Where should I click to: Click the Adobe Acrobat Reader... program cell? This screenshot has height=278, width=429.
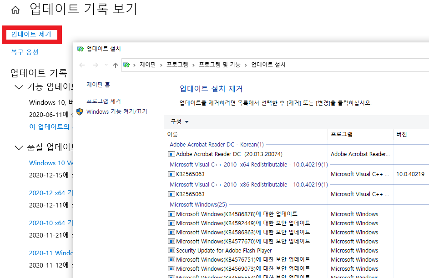click(x=360, y=154)
